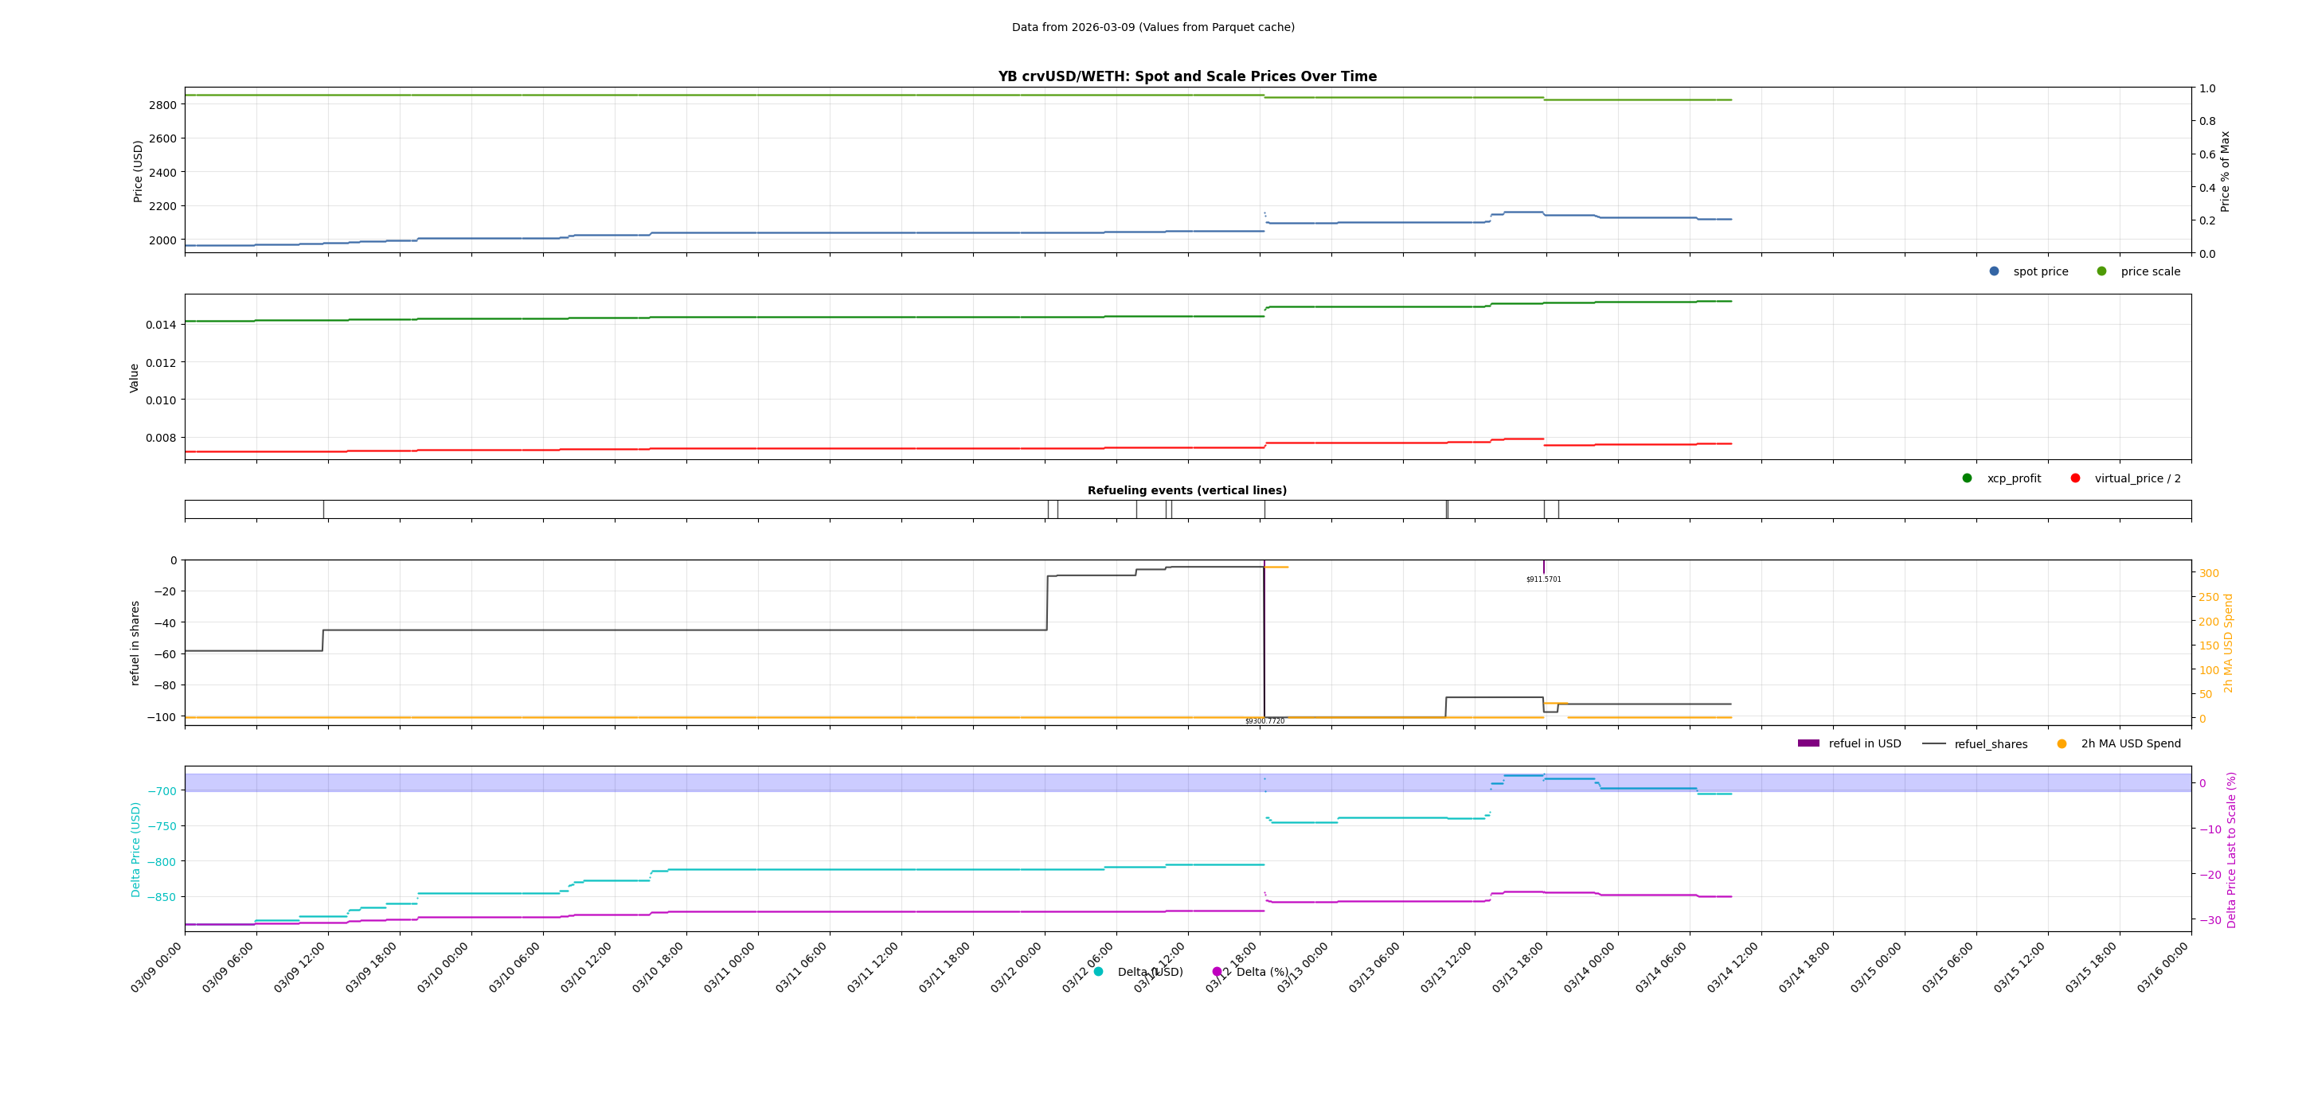Click the chart title YB crvUSD/WETH
This screenshot has width=2306, height=1096.
click(1187, 77)
